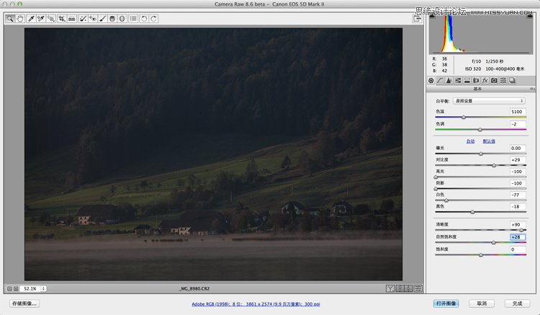Select the Color Sampler tool
Image resolution: width=540 pixels, height=315 pixels.
[41, 19]
